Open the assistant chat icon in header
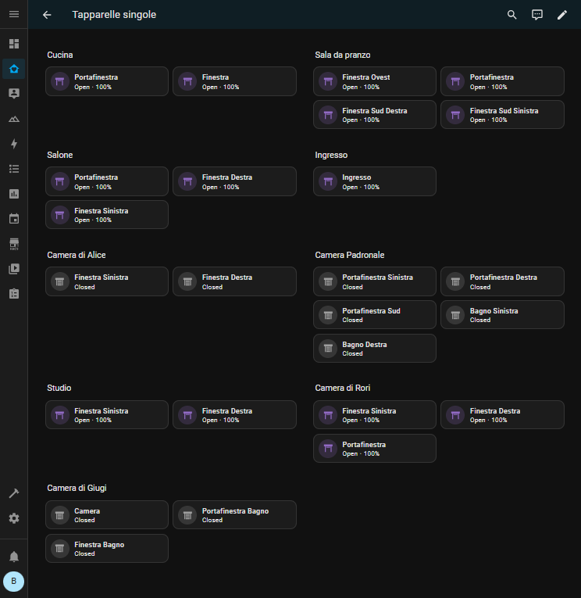The width and height of the screenshot is (581, 598). (537, 15)
